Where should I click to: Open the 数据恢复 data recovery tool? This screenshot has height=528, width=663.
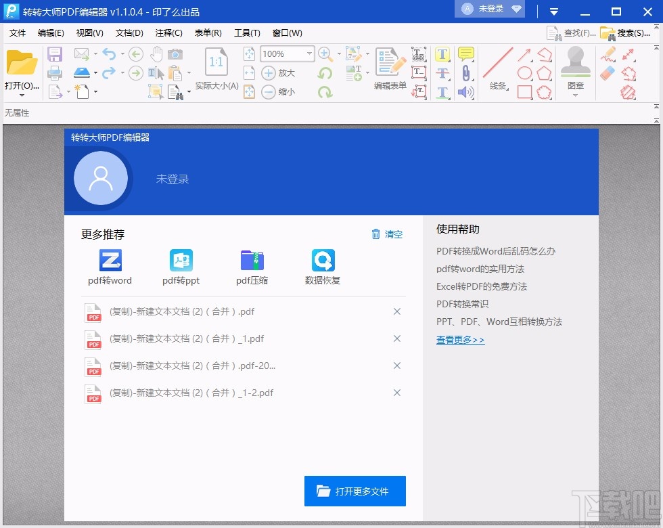[x=323, y=264]
